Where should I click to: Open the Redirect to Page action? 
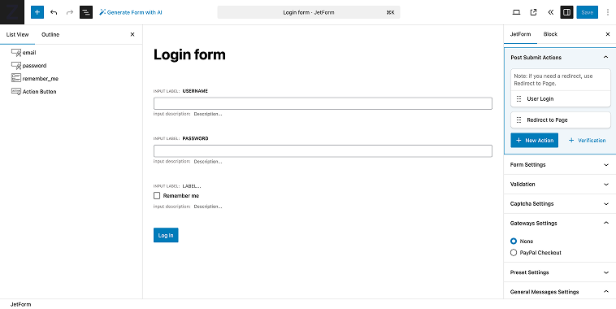[x=561, y=120]
